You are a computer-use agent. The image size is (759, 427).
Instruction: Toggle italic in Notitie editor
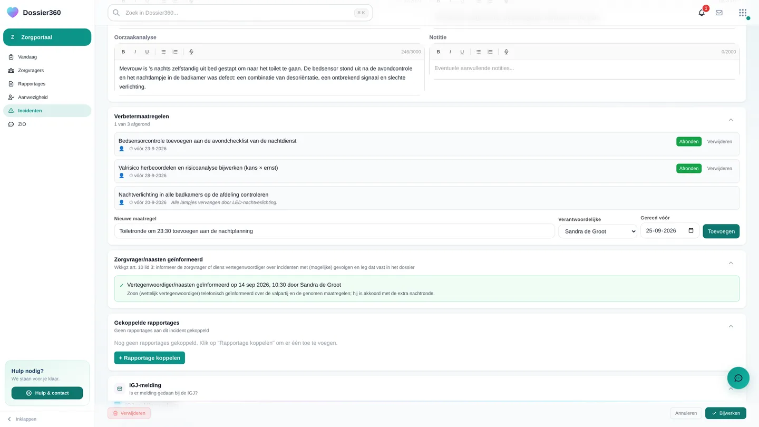(x=450, y=52)
